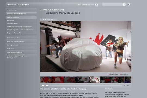This screenshot has width=147, height=98.
Task: Click the Audi A1 Clubtour page title
Action: 52,10
